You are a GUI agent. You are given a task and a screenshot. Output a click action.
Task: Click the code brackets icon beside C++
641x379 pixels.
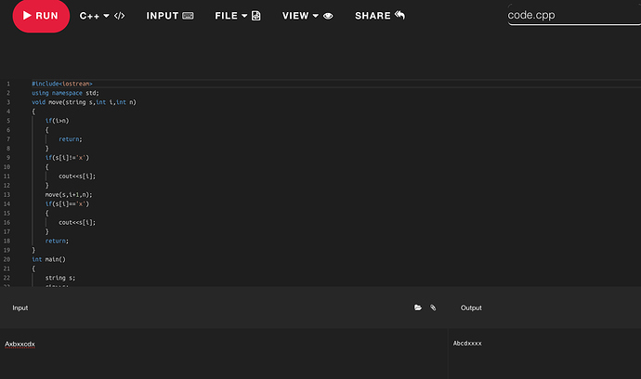click(x=119, y=16)
